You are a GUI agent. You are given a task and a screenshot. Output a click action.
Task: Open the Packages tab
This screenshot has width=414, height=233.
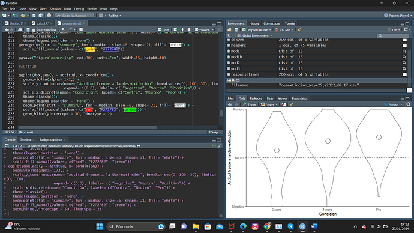coord(256,98)
